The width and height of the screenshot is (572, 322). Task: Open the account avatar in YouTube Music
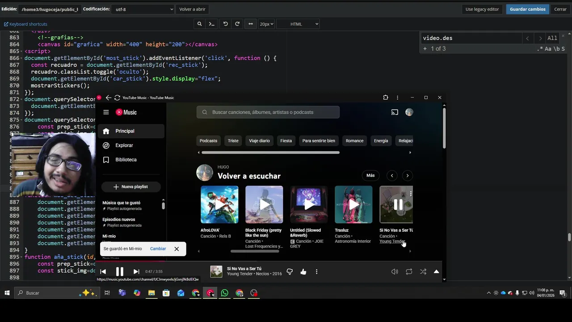click(409, 112)
